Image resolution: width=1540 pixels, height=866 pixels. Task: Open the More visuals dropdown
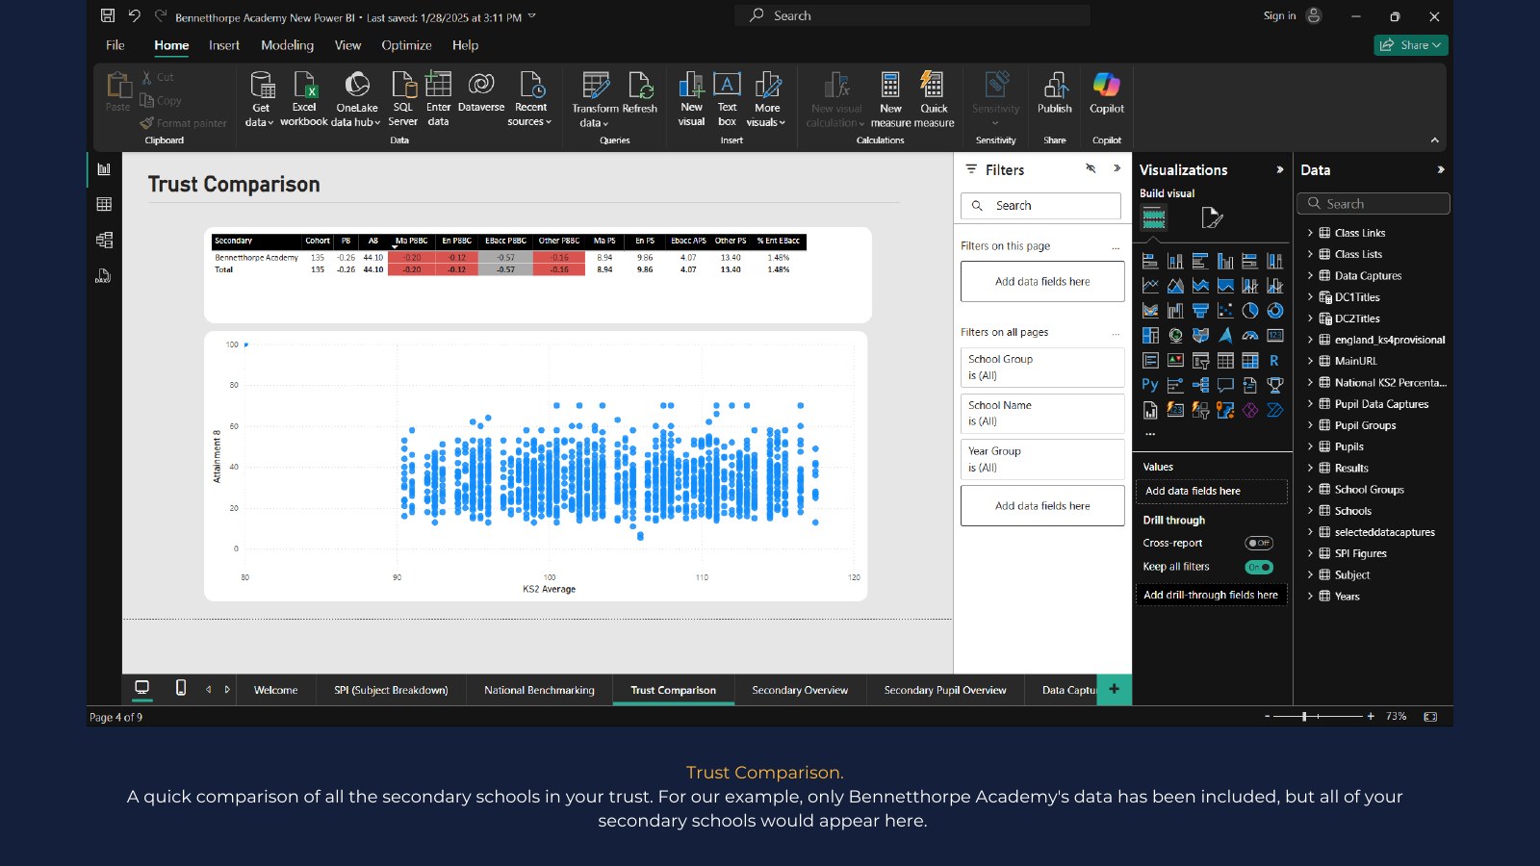click(x=766, y=98)
